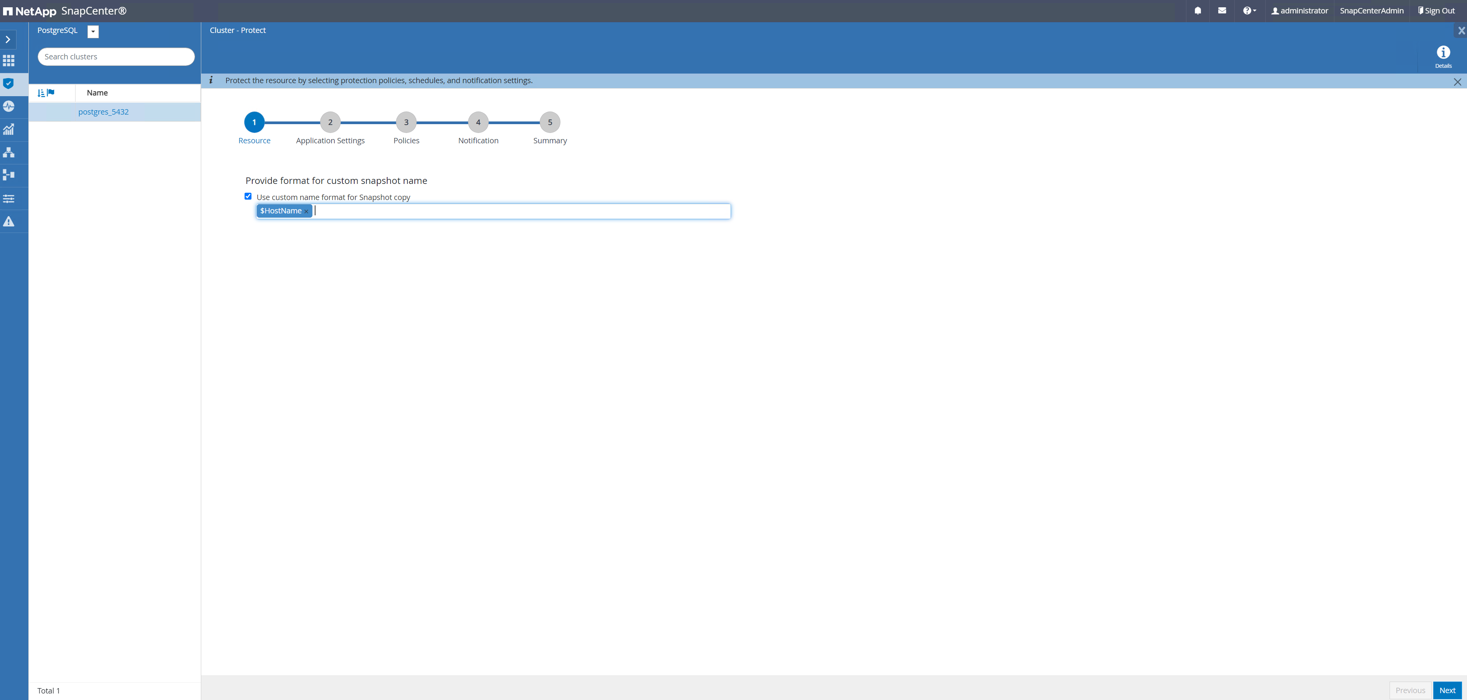Select postgres_5432 cluster resource item

click(103, 111)
